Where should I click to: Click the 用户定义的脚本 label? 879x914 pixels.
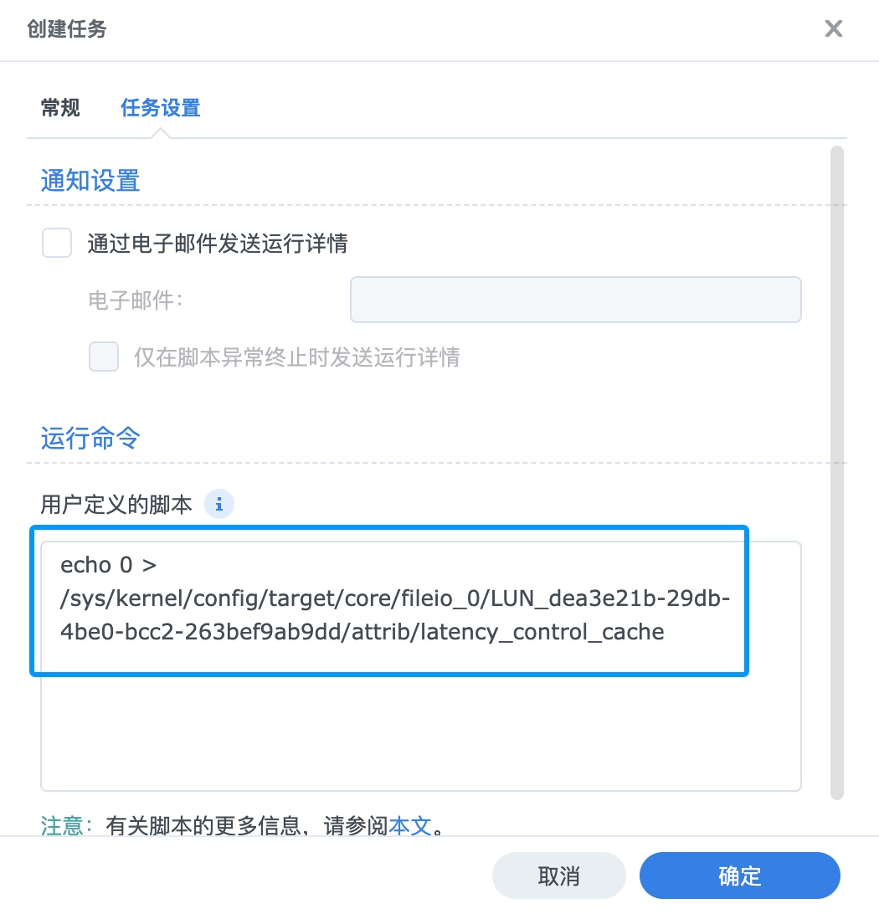point(116,505)
